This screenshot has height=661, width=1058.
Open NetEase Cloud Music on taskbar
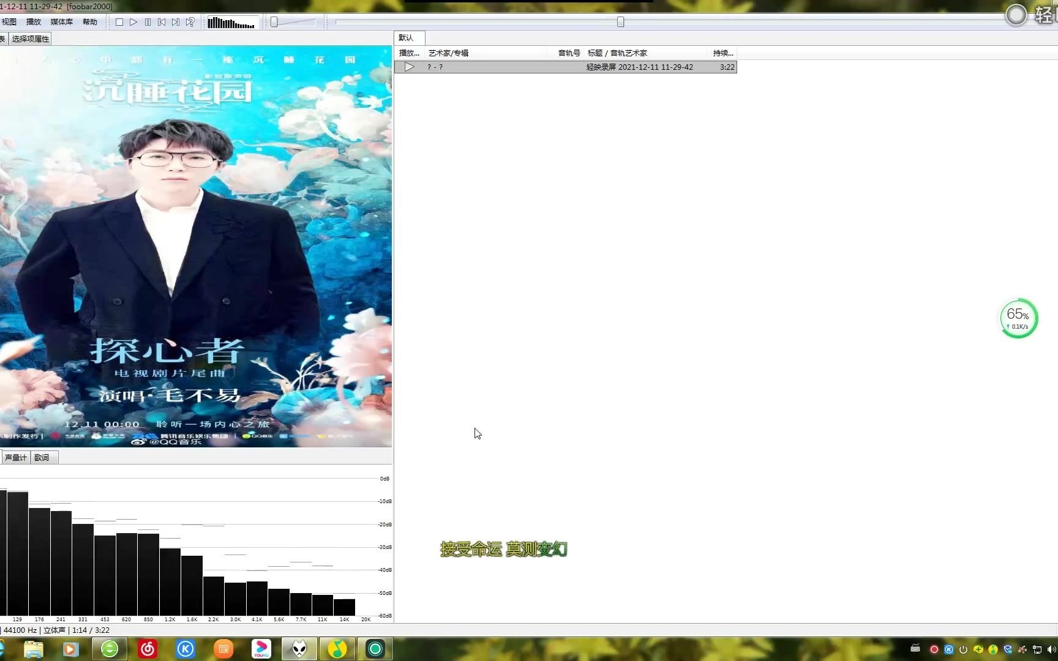point(148,649)
